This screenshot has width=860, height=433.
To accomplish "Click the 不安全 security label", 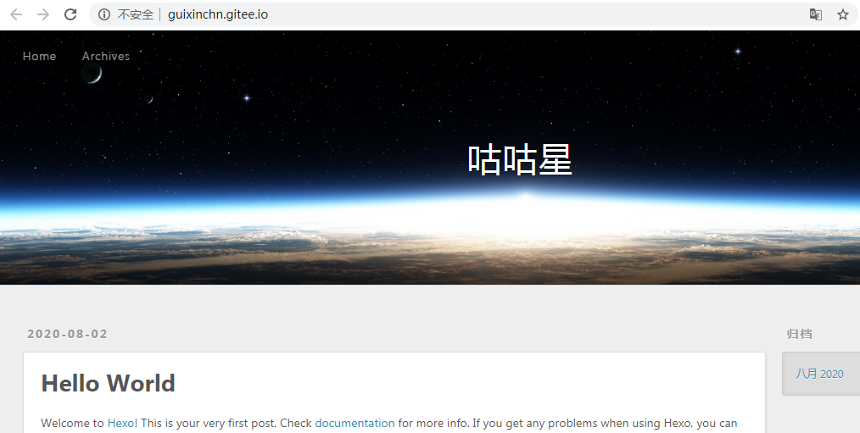I will pyautogui.click(x=135, y=14).
